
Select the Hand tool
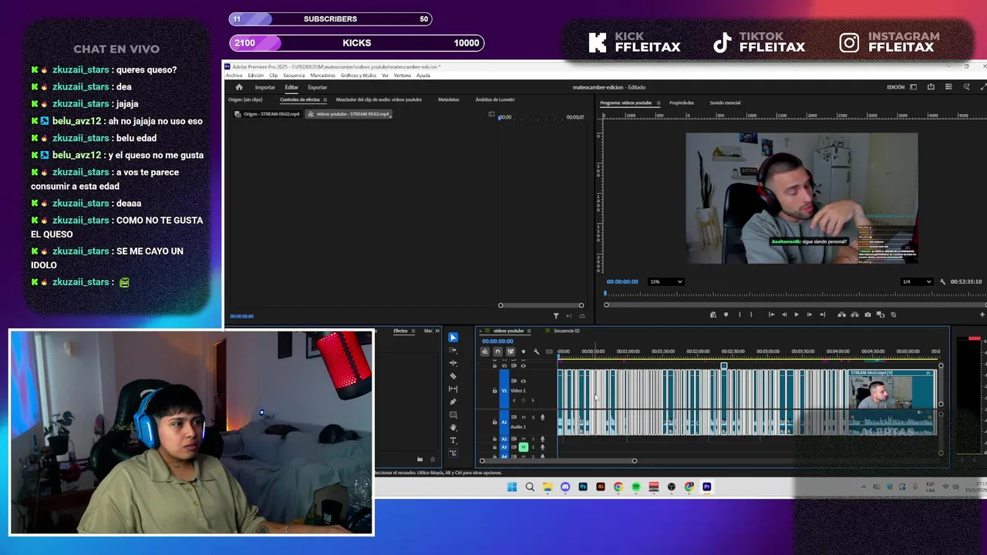coord(453,427)
